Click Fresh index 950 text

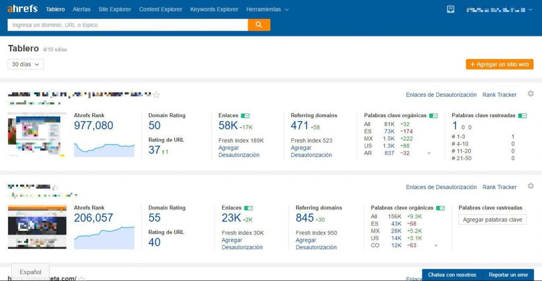(x=317, y=233)
